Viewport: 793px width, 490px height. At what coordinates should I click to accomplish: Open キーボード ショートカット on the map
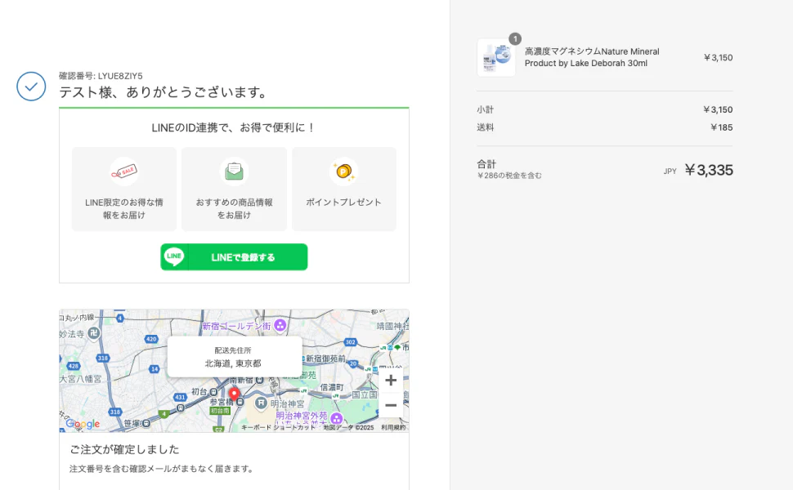[278, 427]
